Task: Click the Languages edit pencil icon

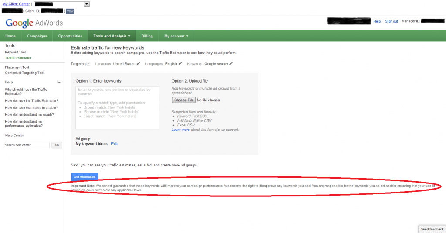Action: 180,63
